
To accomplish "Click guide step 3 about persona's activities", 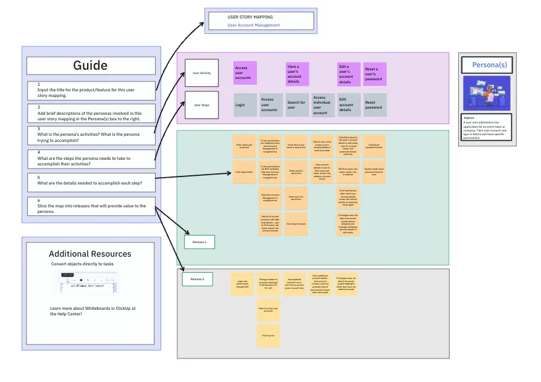I will tap(91, 136).
